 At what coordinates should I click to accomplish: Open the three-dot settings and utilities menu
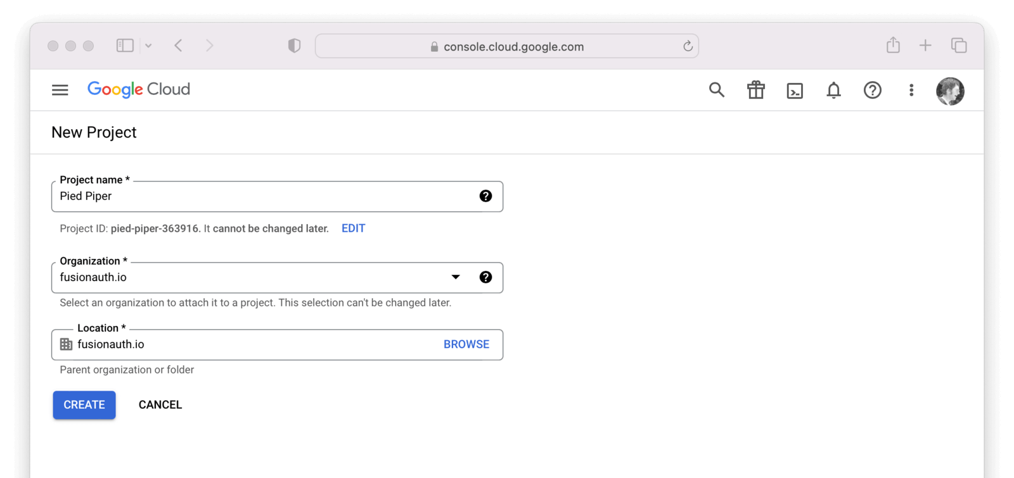911,90
